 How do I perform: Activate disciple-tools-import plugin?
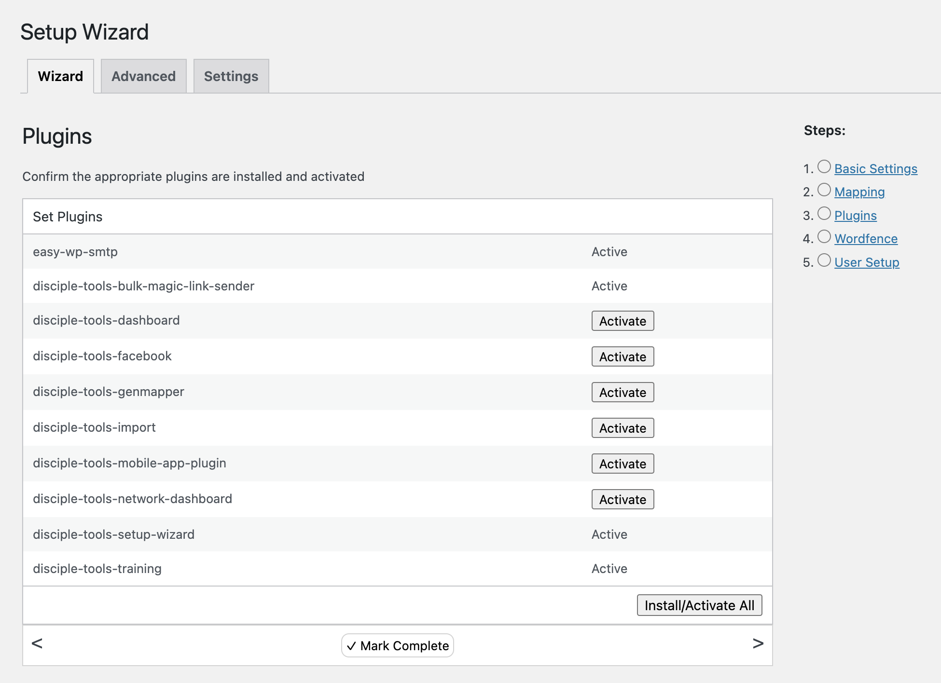coord(623,428)
